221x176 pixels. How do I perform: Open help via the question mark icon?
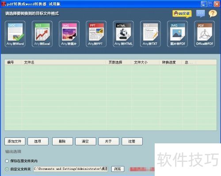click(213, 14)
